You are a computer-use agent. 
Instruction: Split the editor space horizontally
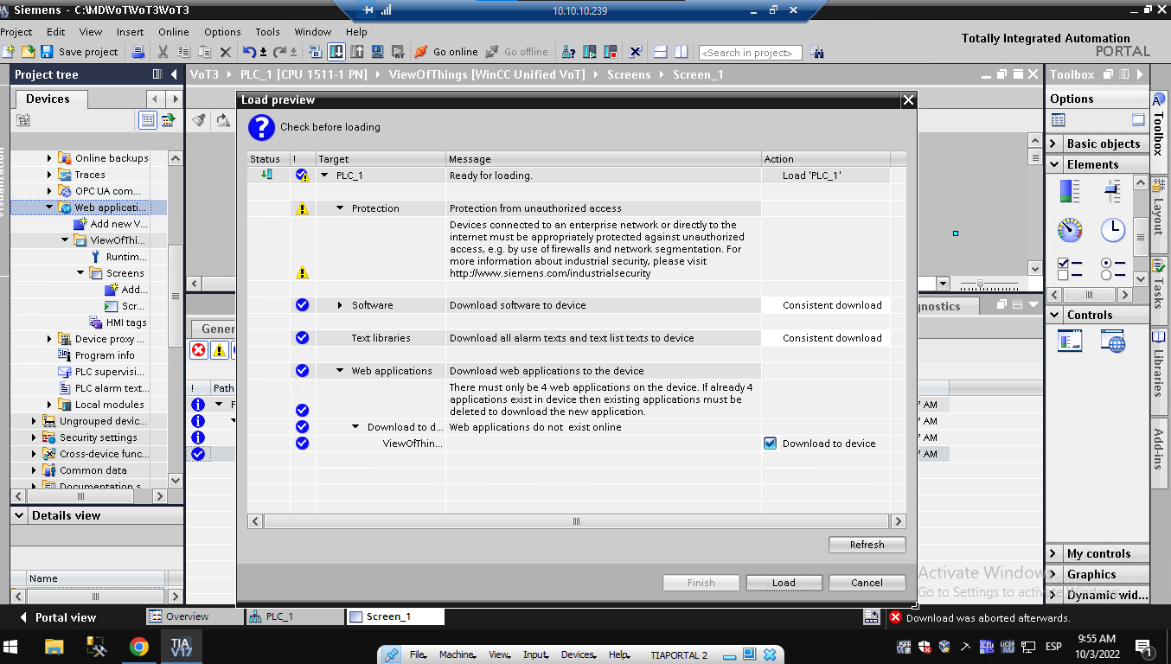[x=661, y=52]
